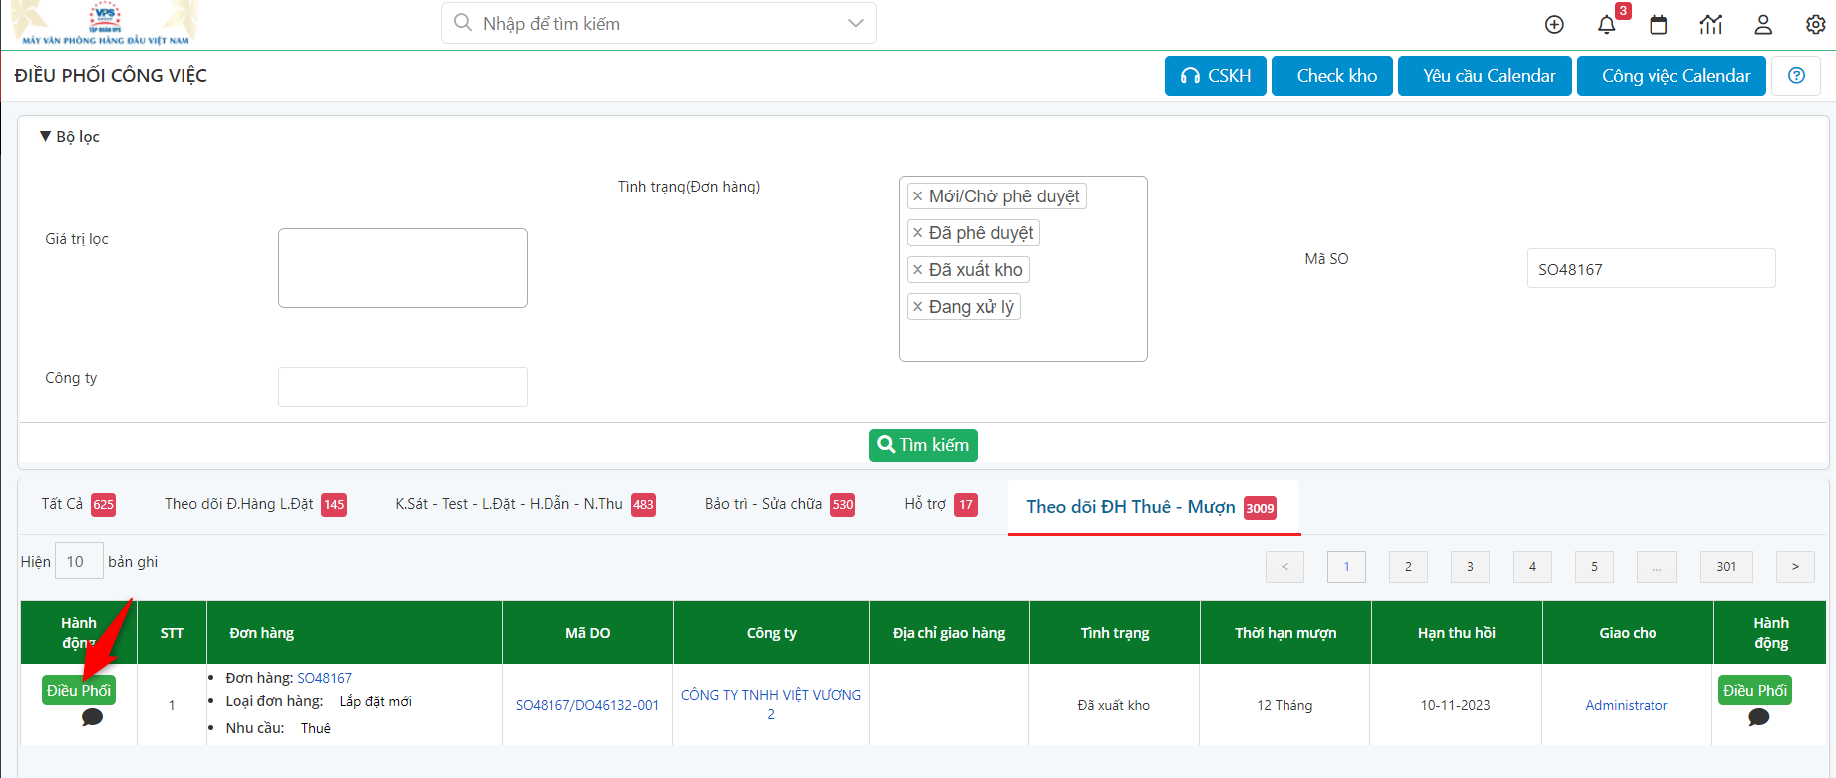Collapse the Bộ lọc filter section
The image size is (1836, 778).
[69, 136]
